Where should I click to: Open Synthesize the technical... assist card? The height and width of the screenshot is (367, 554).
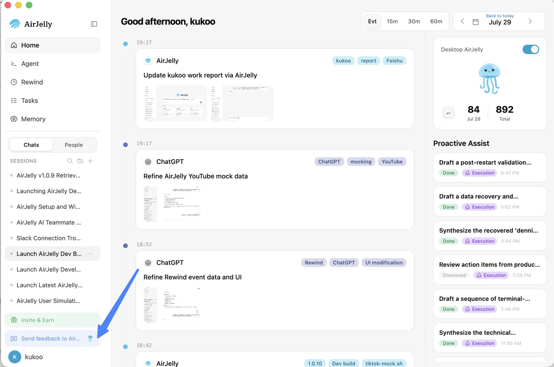tap(490, 338)
